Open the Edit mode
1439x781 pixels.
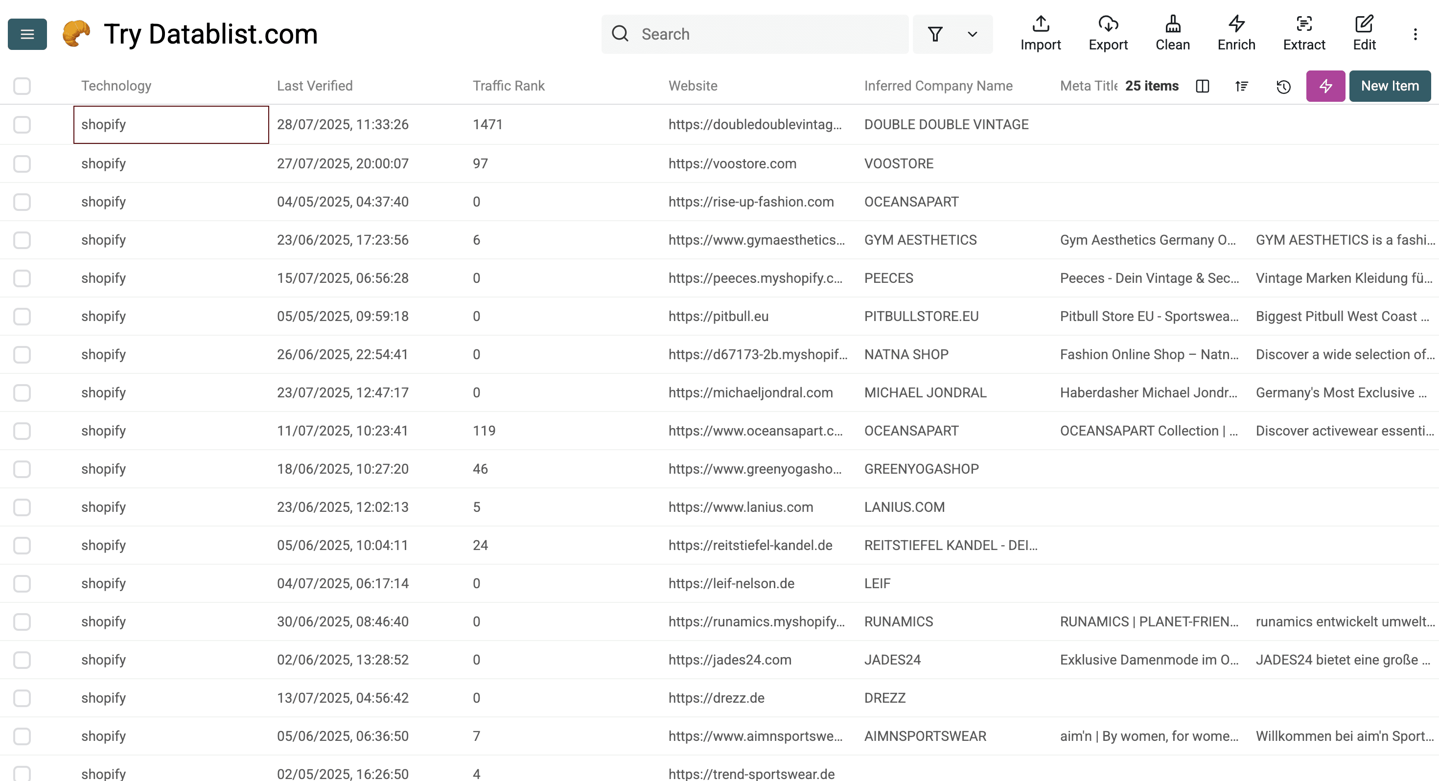(x=1364, y=33)
